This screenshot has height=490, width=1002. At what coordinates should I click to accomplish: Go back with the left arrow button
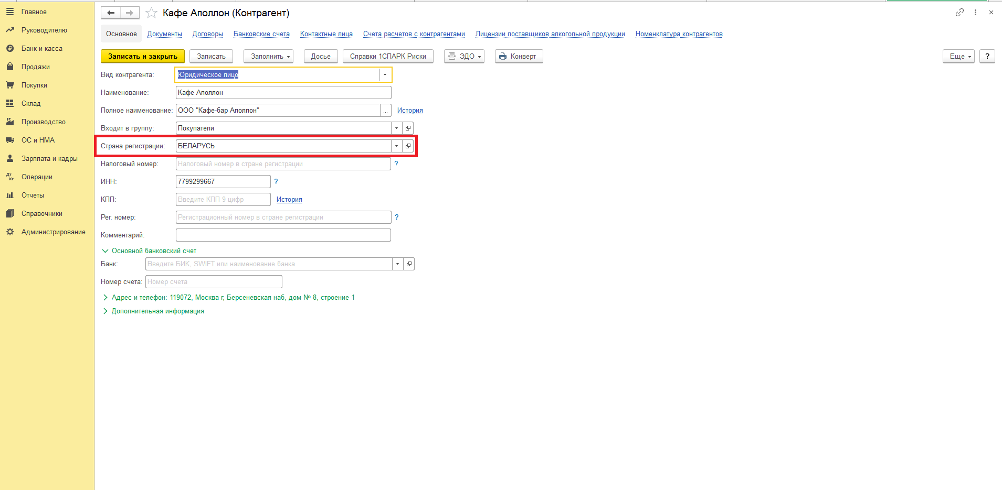pyautogui.click(x=111, y=13)
